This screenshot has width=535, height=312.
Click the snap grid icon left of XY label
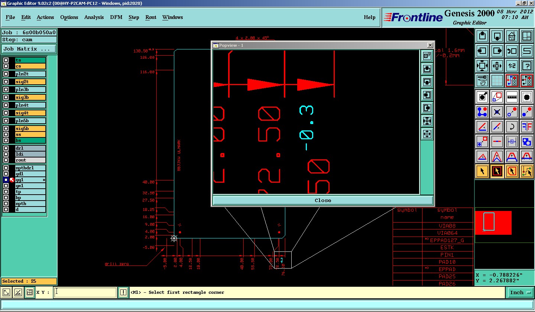[x=30, y=293]
